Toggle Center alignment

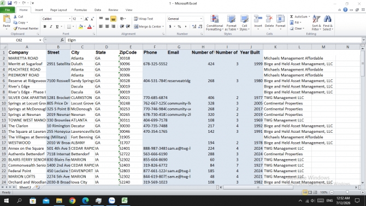(x=107, y=26)
